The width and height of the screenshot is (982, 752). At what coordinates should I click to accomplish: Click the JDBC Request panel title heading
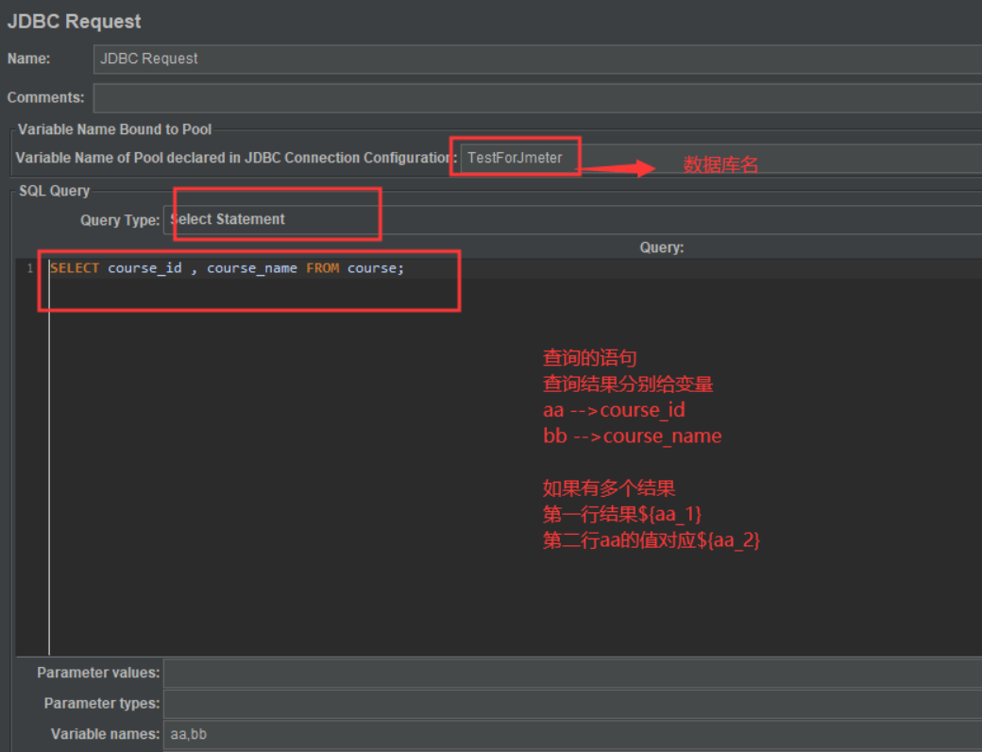(75, 21)
